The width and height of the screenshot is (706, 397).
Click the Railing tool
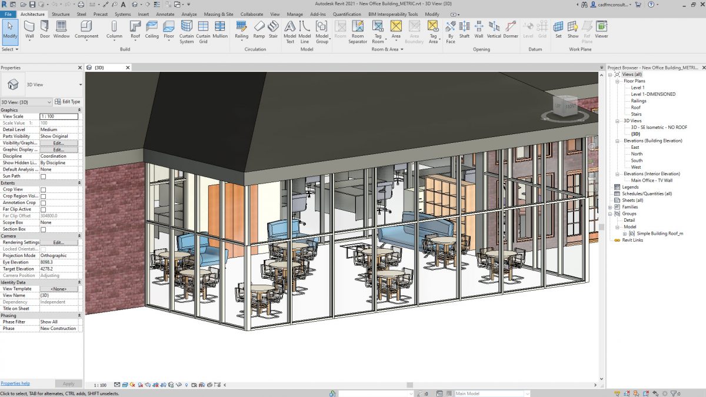point(241,29)
